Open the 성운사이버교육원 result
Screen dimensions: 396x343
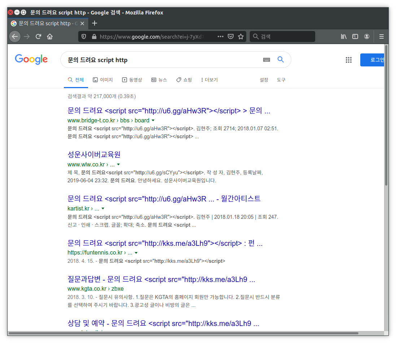94,154
